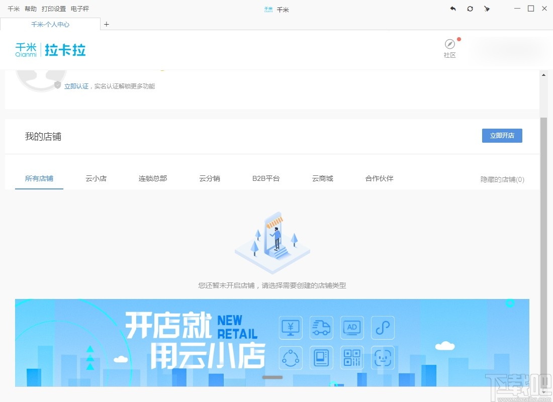Open the 打印设置 menu

pyautogui.click(x=53, y=9)
